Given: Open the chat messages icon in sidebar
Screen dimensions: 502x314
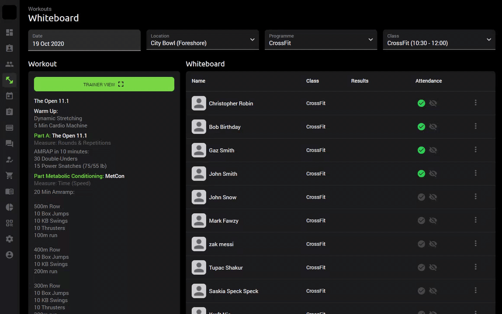Looking at the screenshot, I should 9,143.
